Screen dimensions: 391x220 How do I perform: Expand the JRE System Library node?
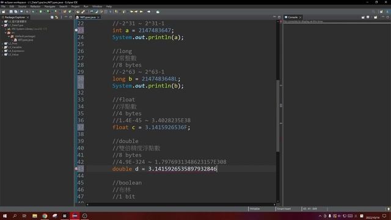5,29
